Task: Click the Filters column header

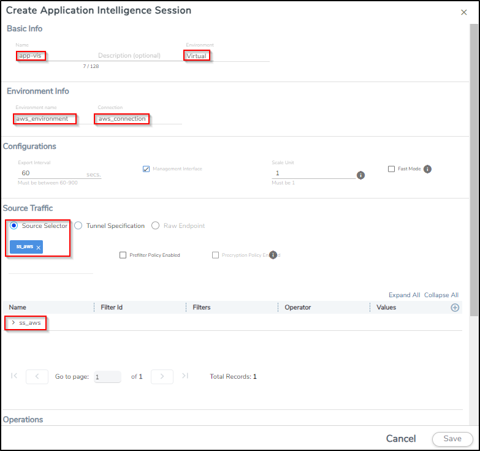Action: (x=202, y=307)
